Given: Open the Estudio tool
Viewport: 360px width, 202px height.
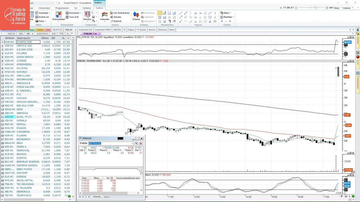Looking at the screenshot, I should tap(116, 17).
